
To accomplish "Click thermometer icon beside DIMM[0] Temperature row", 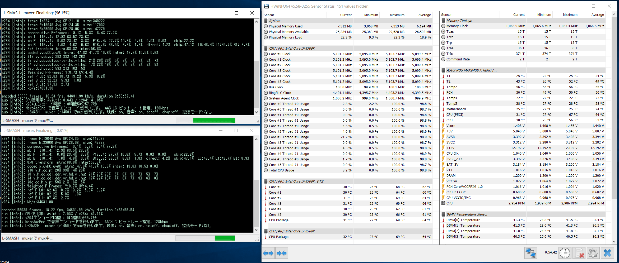I will [x=443, y=220].
